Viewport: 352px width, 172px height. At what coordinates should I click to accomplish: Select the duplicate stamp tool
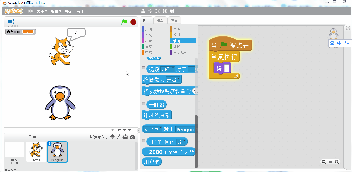click(x=143, y=11)
